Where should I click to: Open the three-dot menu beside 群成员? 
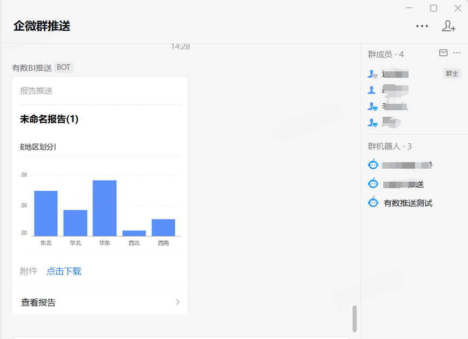coord(457,53)
